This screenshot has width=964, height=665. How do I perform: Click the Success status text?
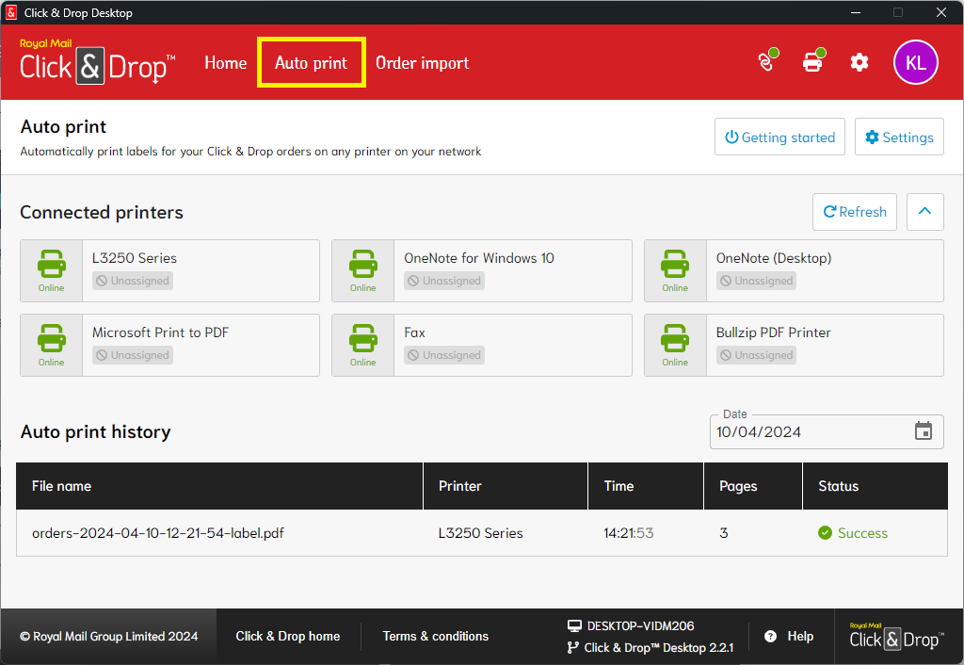862,533
